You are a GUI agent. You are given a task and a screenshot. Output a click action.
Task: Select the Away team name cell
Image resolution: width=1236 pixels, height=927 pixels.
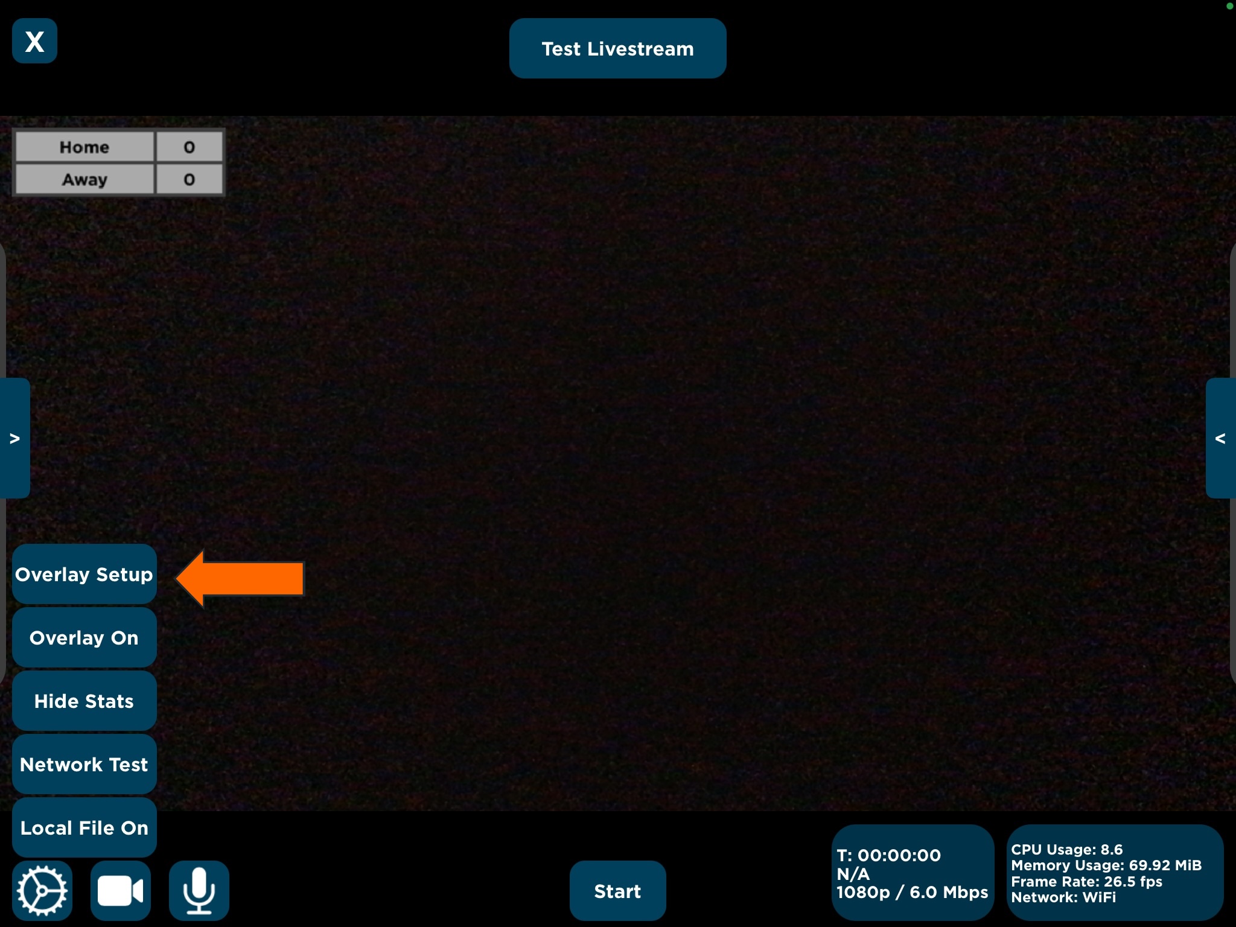[x=84, y=180]
